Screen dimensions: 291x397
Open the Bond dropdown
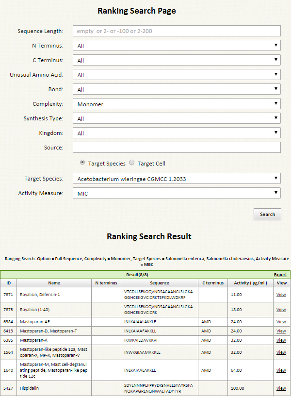point(177,89)
